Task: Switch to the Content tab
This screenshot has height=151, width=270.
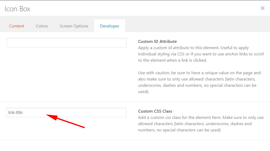Action: click(x=16, y=26)
